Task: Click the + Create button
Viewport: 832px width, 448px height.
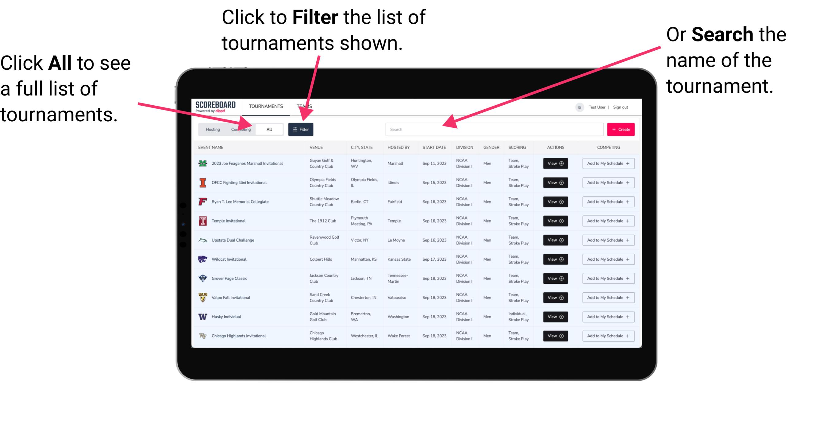Action: pyautogui.click(x=621, y=129)
